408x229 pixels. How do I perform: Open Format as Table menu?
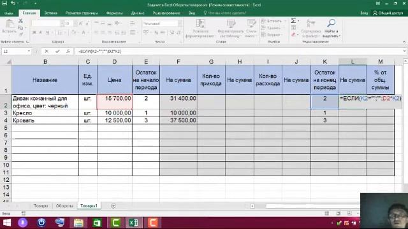[231, 28]
